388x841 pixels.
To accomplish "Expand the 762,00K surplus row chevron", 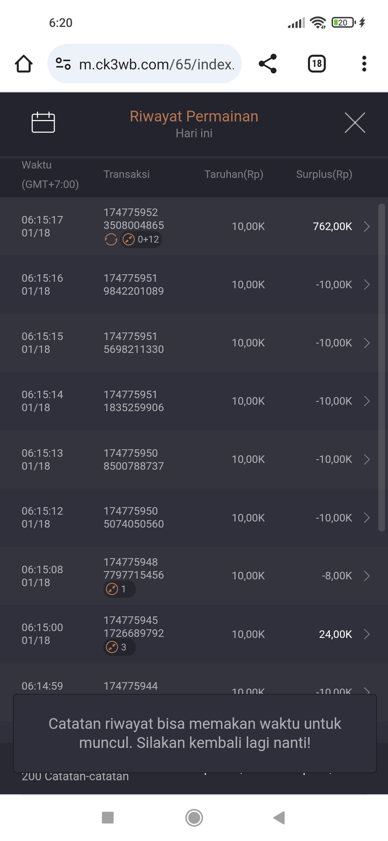I will click(367, 226).
